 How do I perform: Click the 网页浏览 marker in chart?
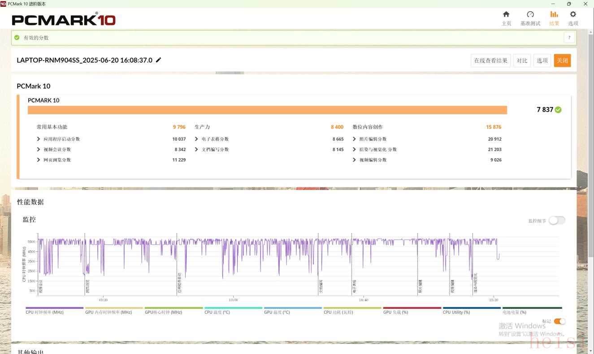(87, 287)
